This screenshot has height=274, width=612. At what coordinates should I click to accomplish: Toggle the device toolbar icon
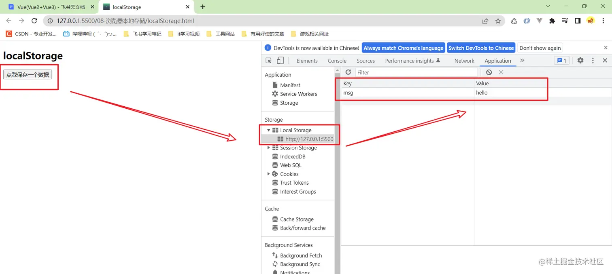[x=280, y=61]
